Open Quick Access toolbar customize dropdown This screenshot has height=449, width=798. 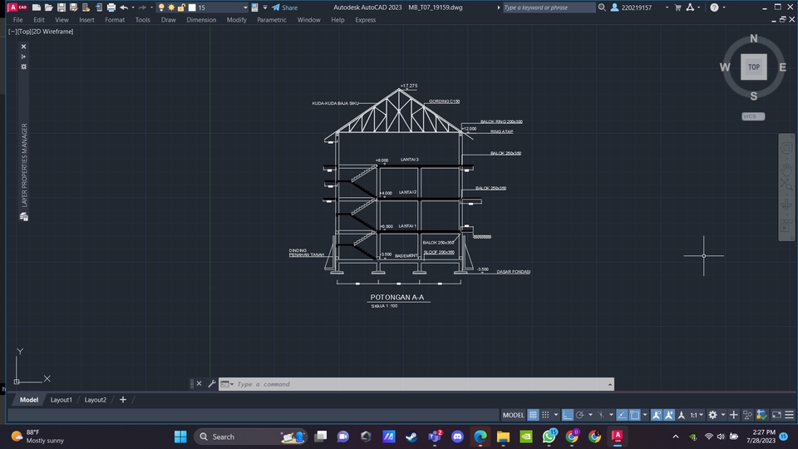pos(265,7)
